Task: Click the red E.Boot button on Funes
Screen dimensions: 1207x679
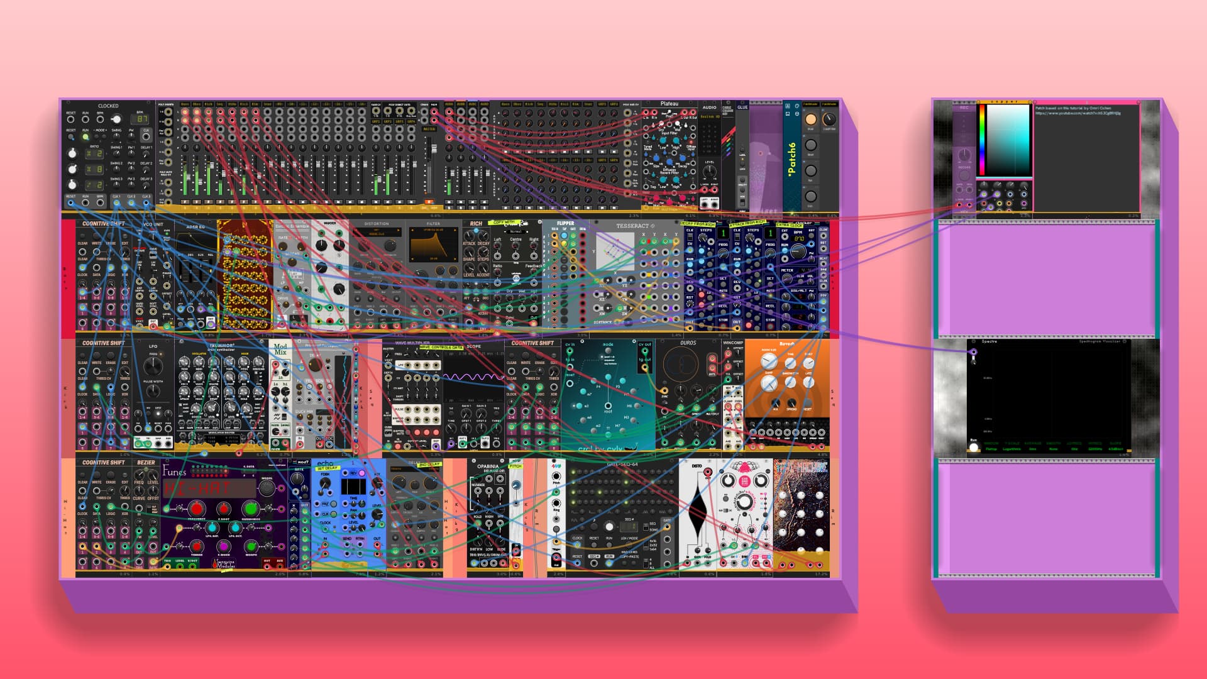Action: tap(224, 509)
